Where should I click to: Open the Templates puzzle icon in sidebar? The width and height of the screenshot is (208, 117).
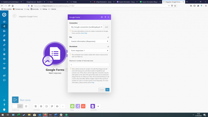4,31
